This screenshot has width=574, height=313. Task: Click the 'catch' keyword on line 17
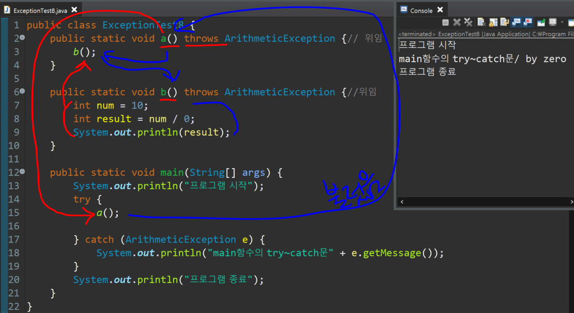tap(99, 240)
